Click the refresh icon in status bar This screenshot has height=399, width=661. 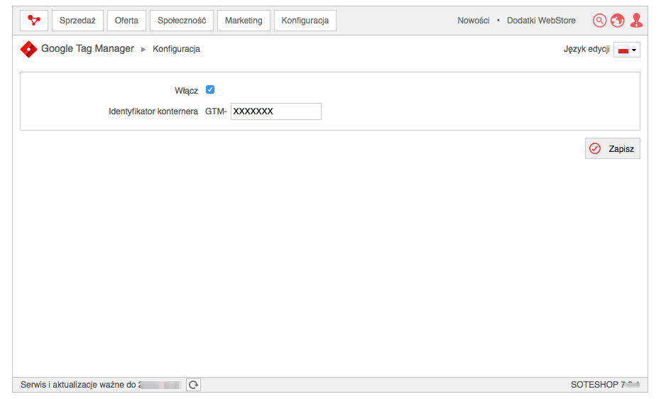click(x=194, y=385)
